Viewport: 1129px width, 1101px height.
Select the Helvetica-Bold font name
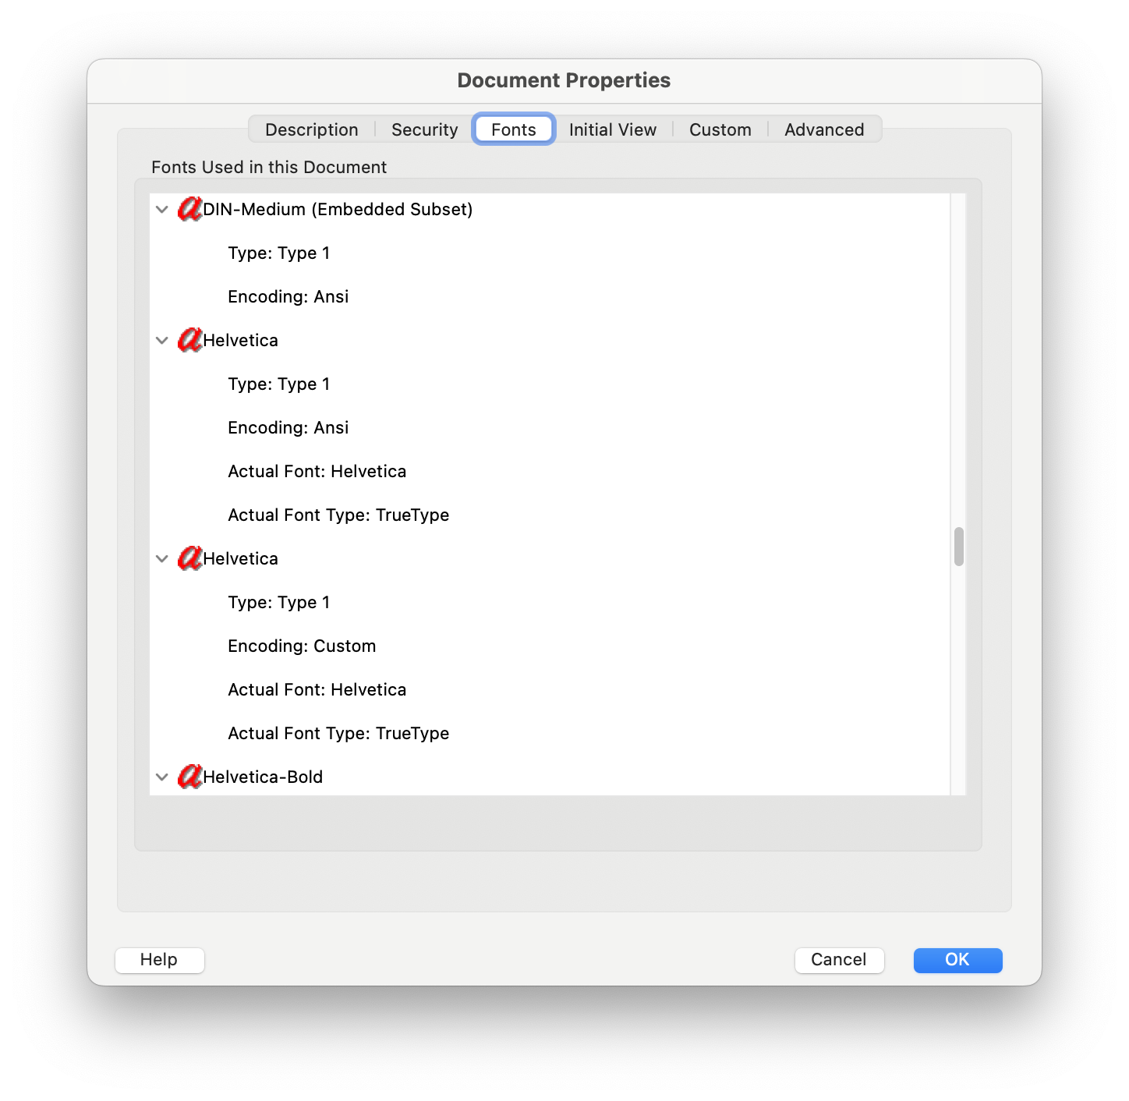[x=263, y=777]
